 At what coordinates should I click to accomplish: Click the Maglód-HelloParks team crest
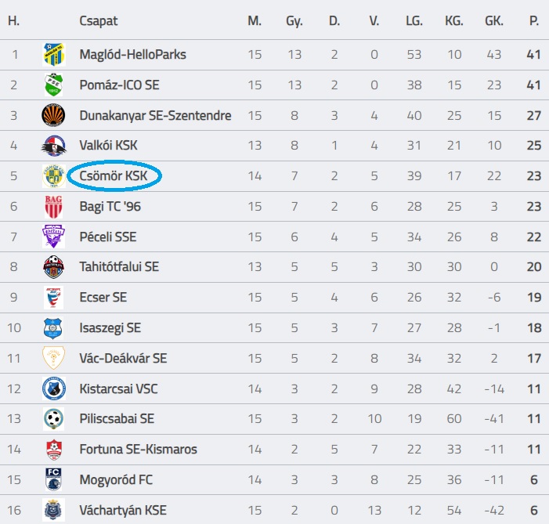[53, 55]
